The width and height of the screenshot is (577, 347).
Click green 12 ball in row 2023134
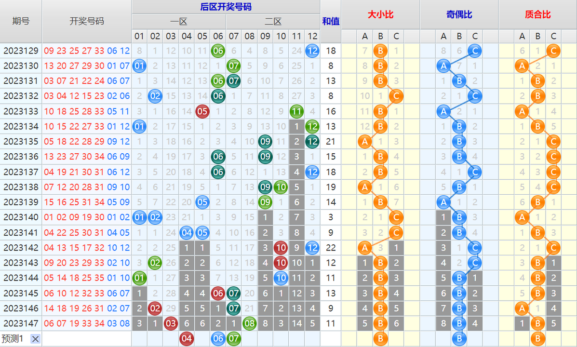click(312, 127)
